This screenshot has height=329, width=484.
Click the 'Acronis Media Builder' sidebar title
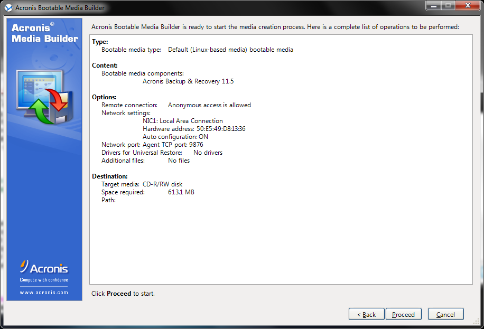[45, 33]
